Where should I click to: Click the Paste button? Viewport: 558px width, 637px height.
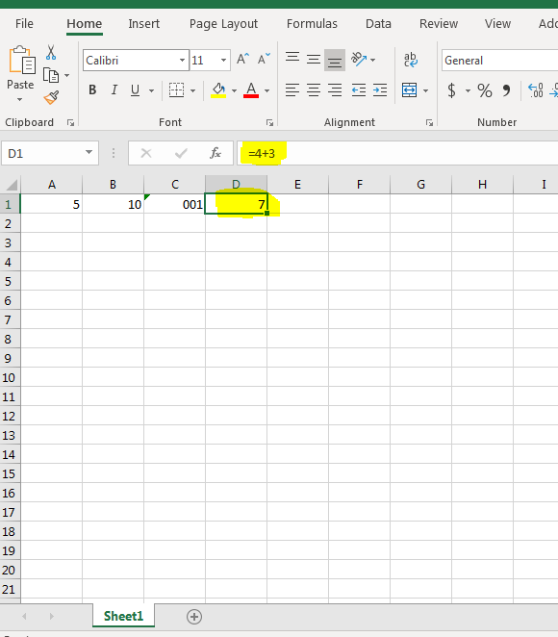coord(21,73)
